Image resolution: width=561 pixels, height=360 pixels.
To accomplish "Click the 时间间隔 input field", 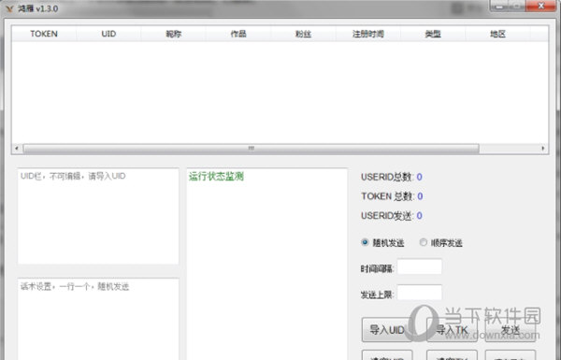I will (x=419, y=266).
